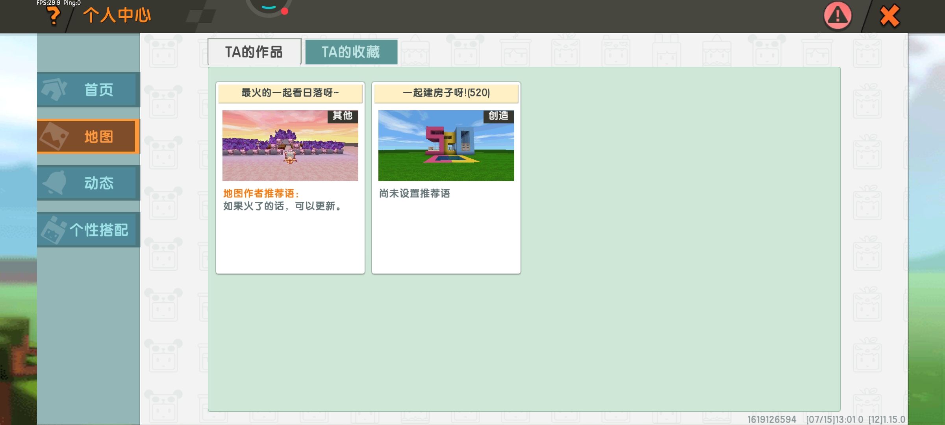Screen dimensions: 945x425
Task: Click the red warning report icon
Action: (838, 16)
